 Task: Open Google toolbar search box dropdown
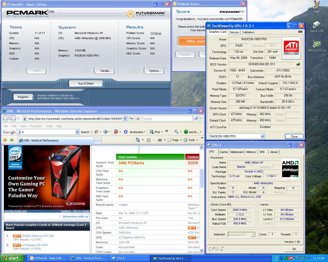77,132
